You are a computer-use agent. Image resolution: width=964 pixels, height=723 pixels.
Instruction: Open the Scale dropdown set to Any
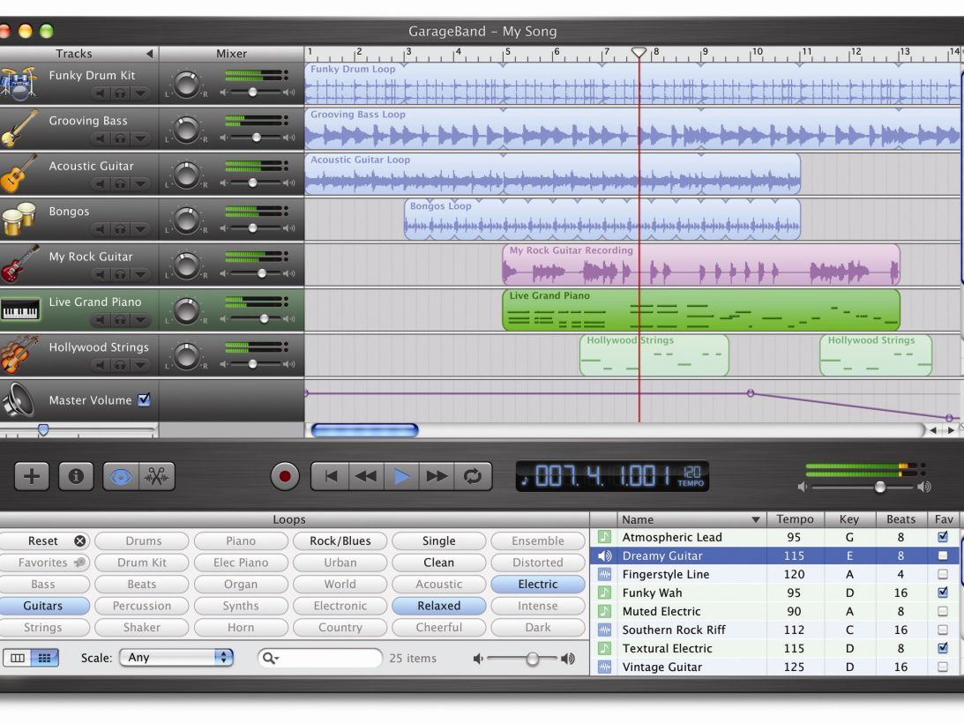(176, 657)
